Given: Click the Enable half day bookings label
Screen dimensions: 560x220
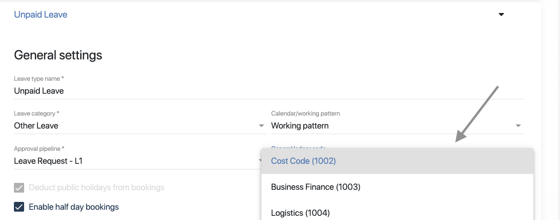Looking at the screenshot, I should click(x=74, y=207).
